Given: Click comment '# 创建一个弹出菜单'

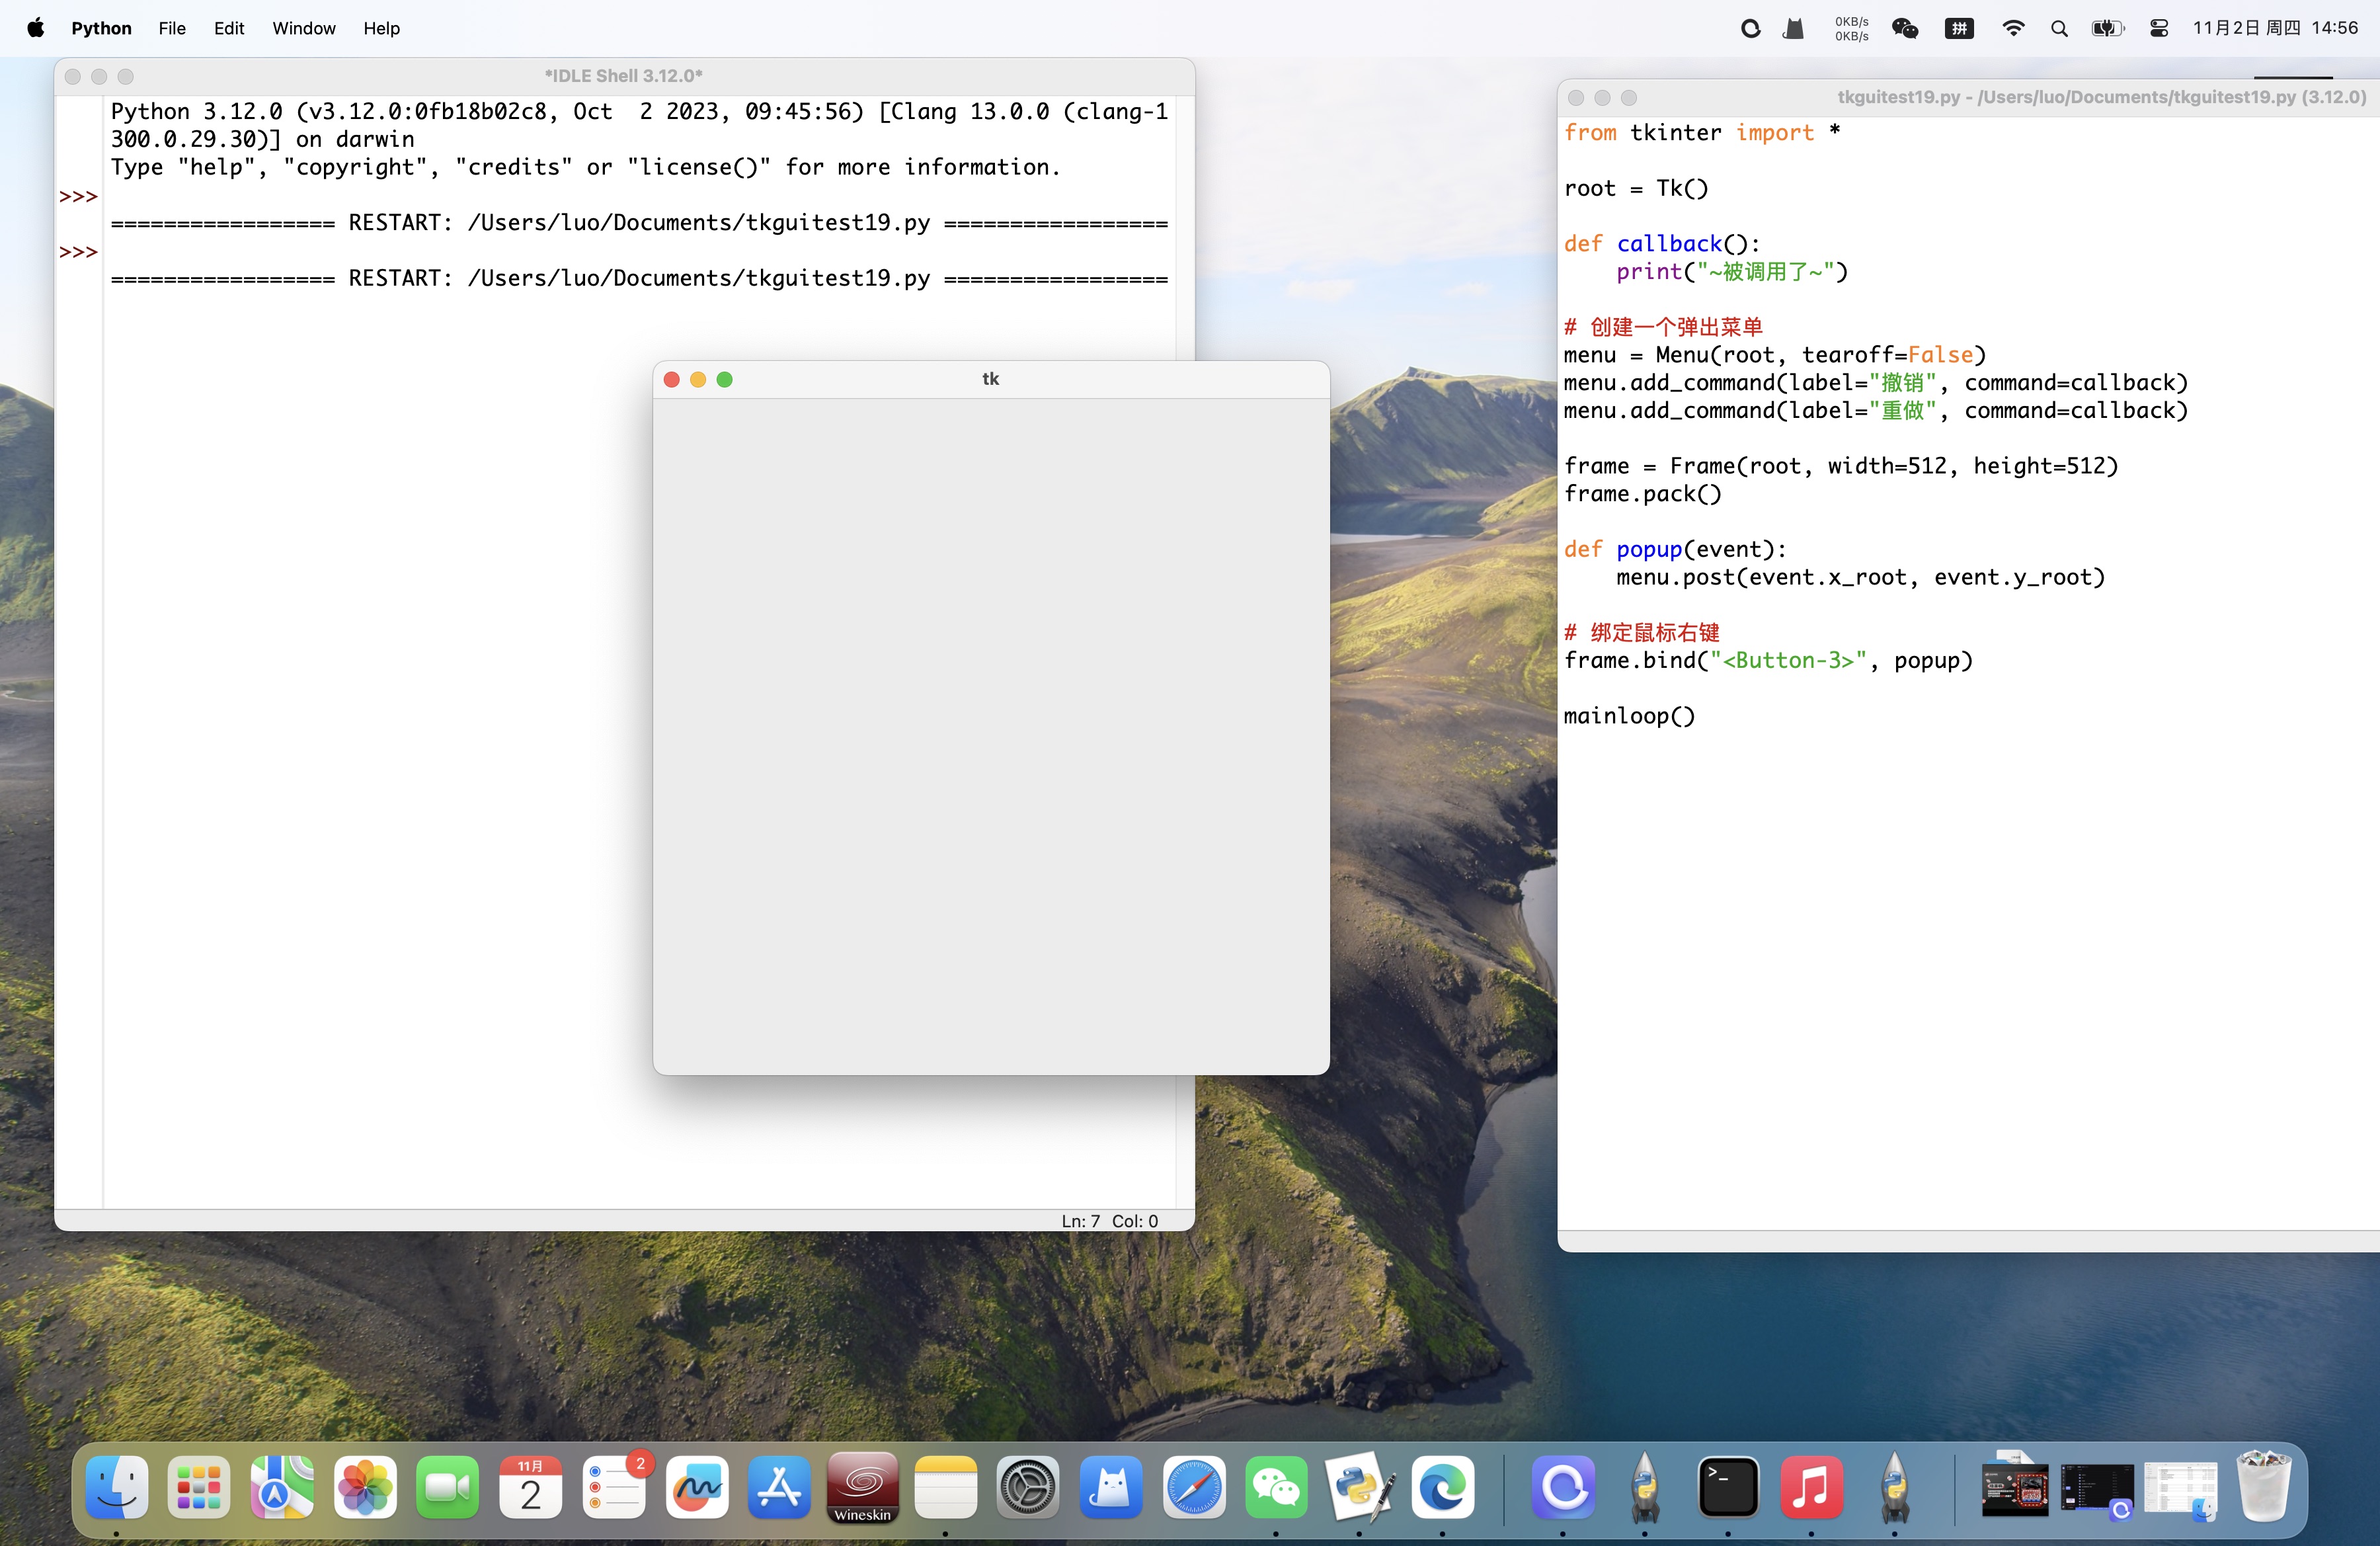Looking at the screenshot, I should click(x=1663, y=327).
